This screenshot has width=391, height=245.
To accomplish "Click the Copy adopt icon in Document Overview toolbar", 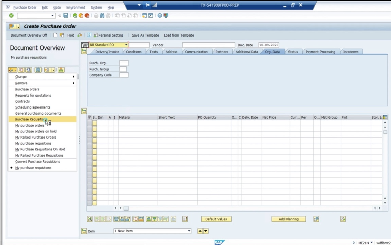I will click(21, 70).
